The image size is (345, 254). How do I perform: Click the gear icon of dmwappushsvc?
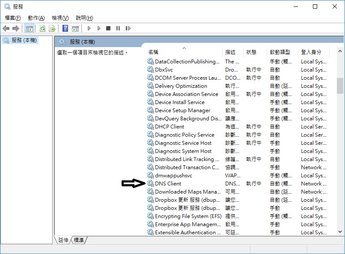151,175
